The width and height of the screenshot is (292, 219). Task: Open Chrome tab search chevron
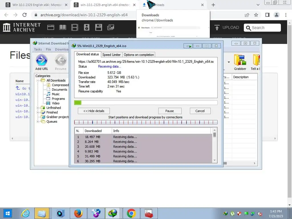(x=258, y=5)
